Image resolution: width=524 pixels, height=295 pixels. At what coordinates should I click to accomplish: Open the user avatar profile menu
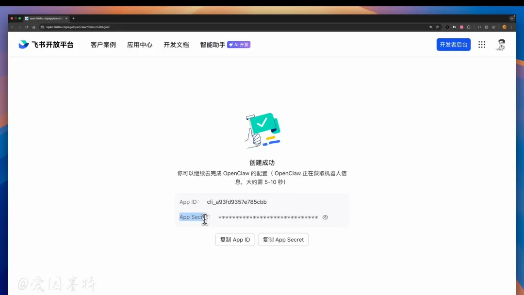[x=501, y=45]
